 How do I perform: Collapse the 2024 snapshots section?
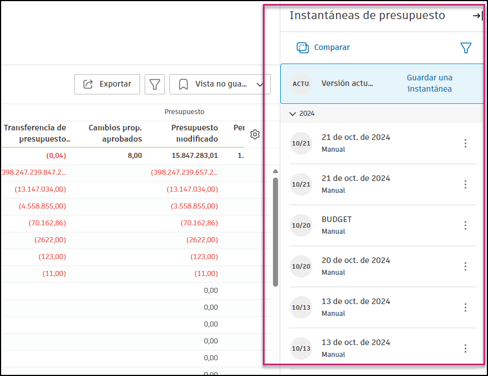coord(293,113)
